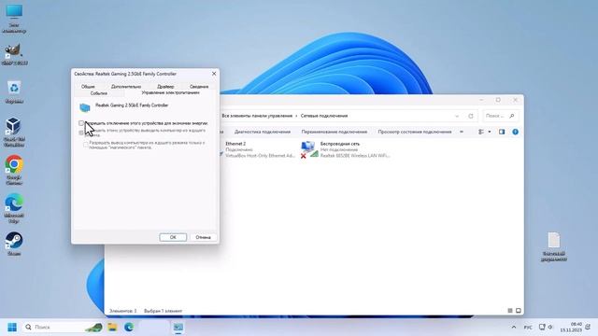
Task: Select the text document on the desktop
Action: [554, 246]
